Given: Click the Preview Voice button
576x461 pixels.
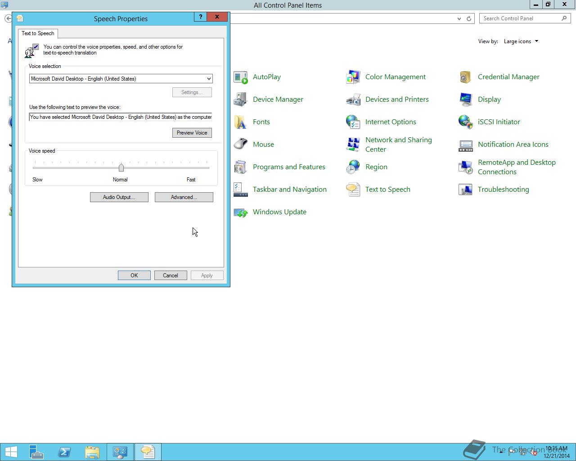Looking at the screenshot, I should click(x=192, y=133).
